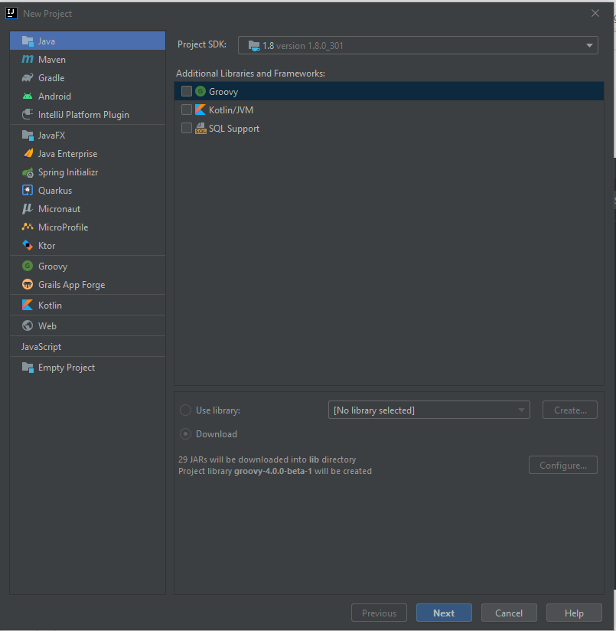The height and width of the screenshot is (631, 616).
Task: Close the New Project dialog
Action: 595,13
